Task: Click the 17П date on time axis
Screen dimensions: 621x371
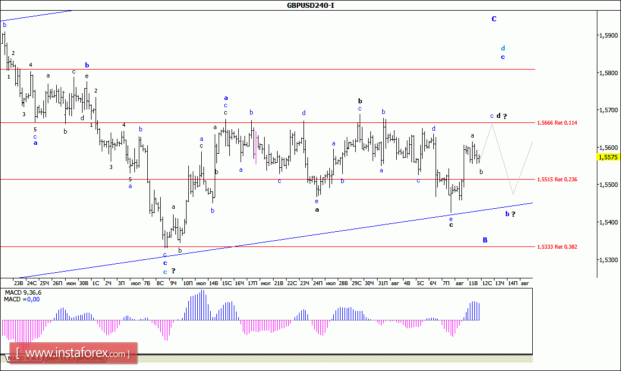Action: click(x=252, y=283)
